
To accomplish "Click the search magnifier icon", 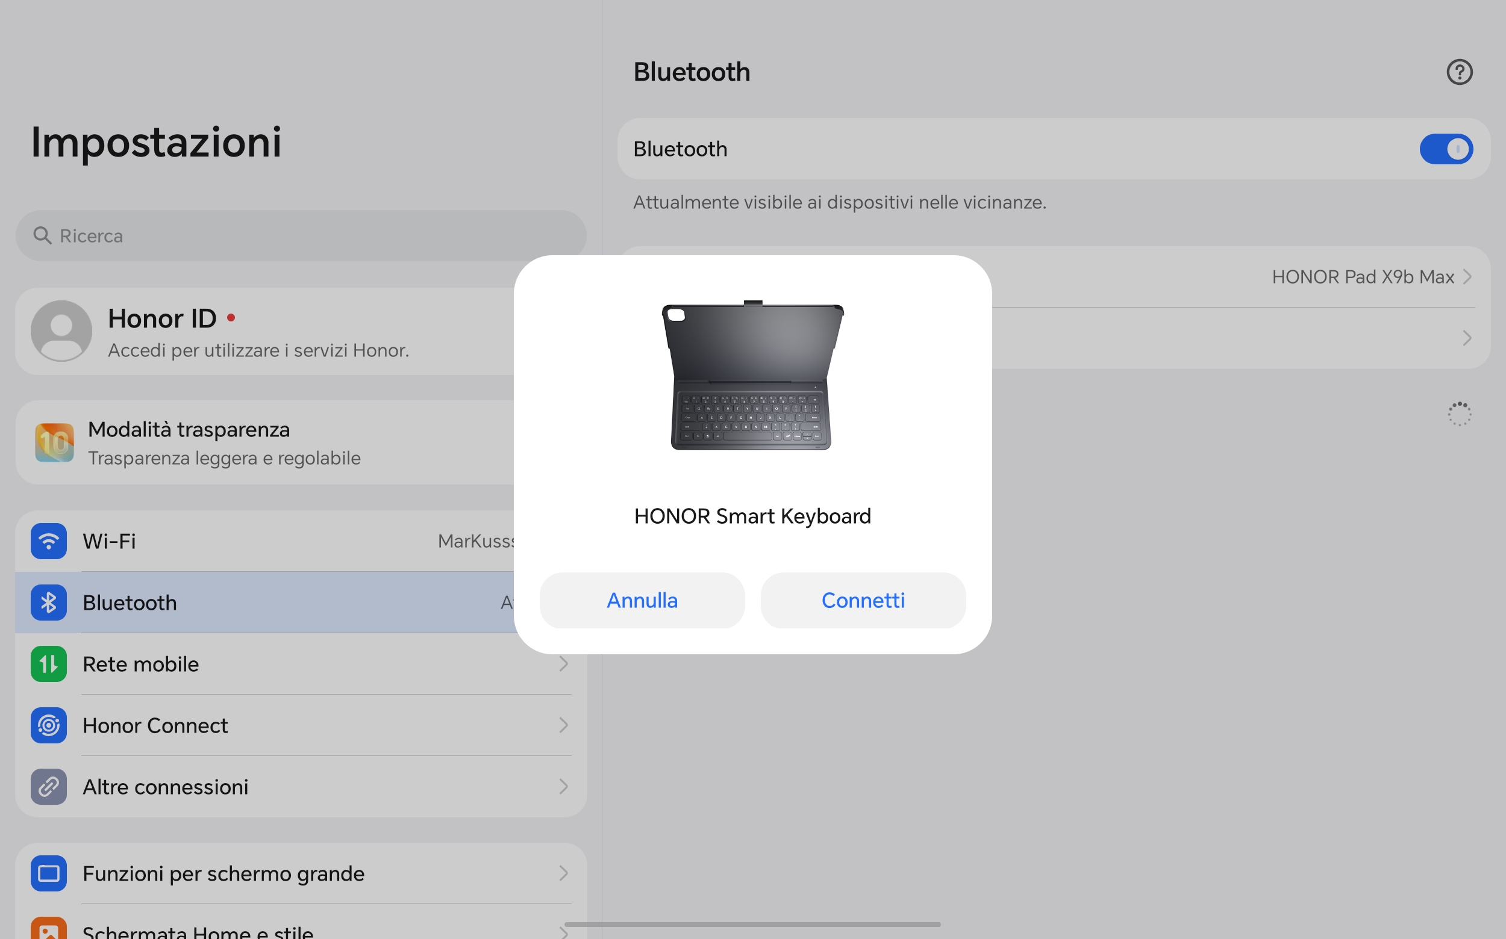I will pos(42,235).
